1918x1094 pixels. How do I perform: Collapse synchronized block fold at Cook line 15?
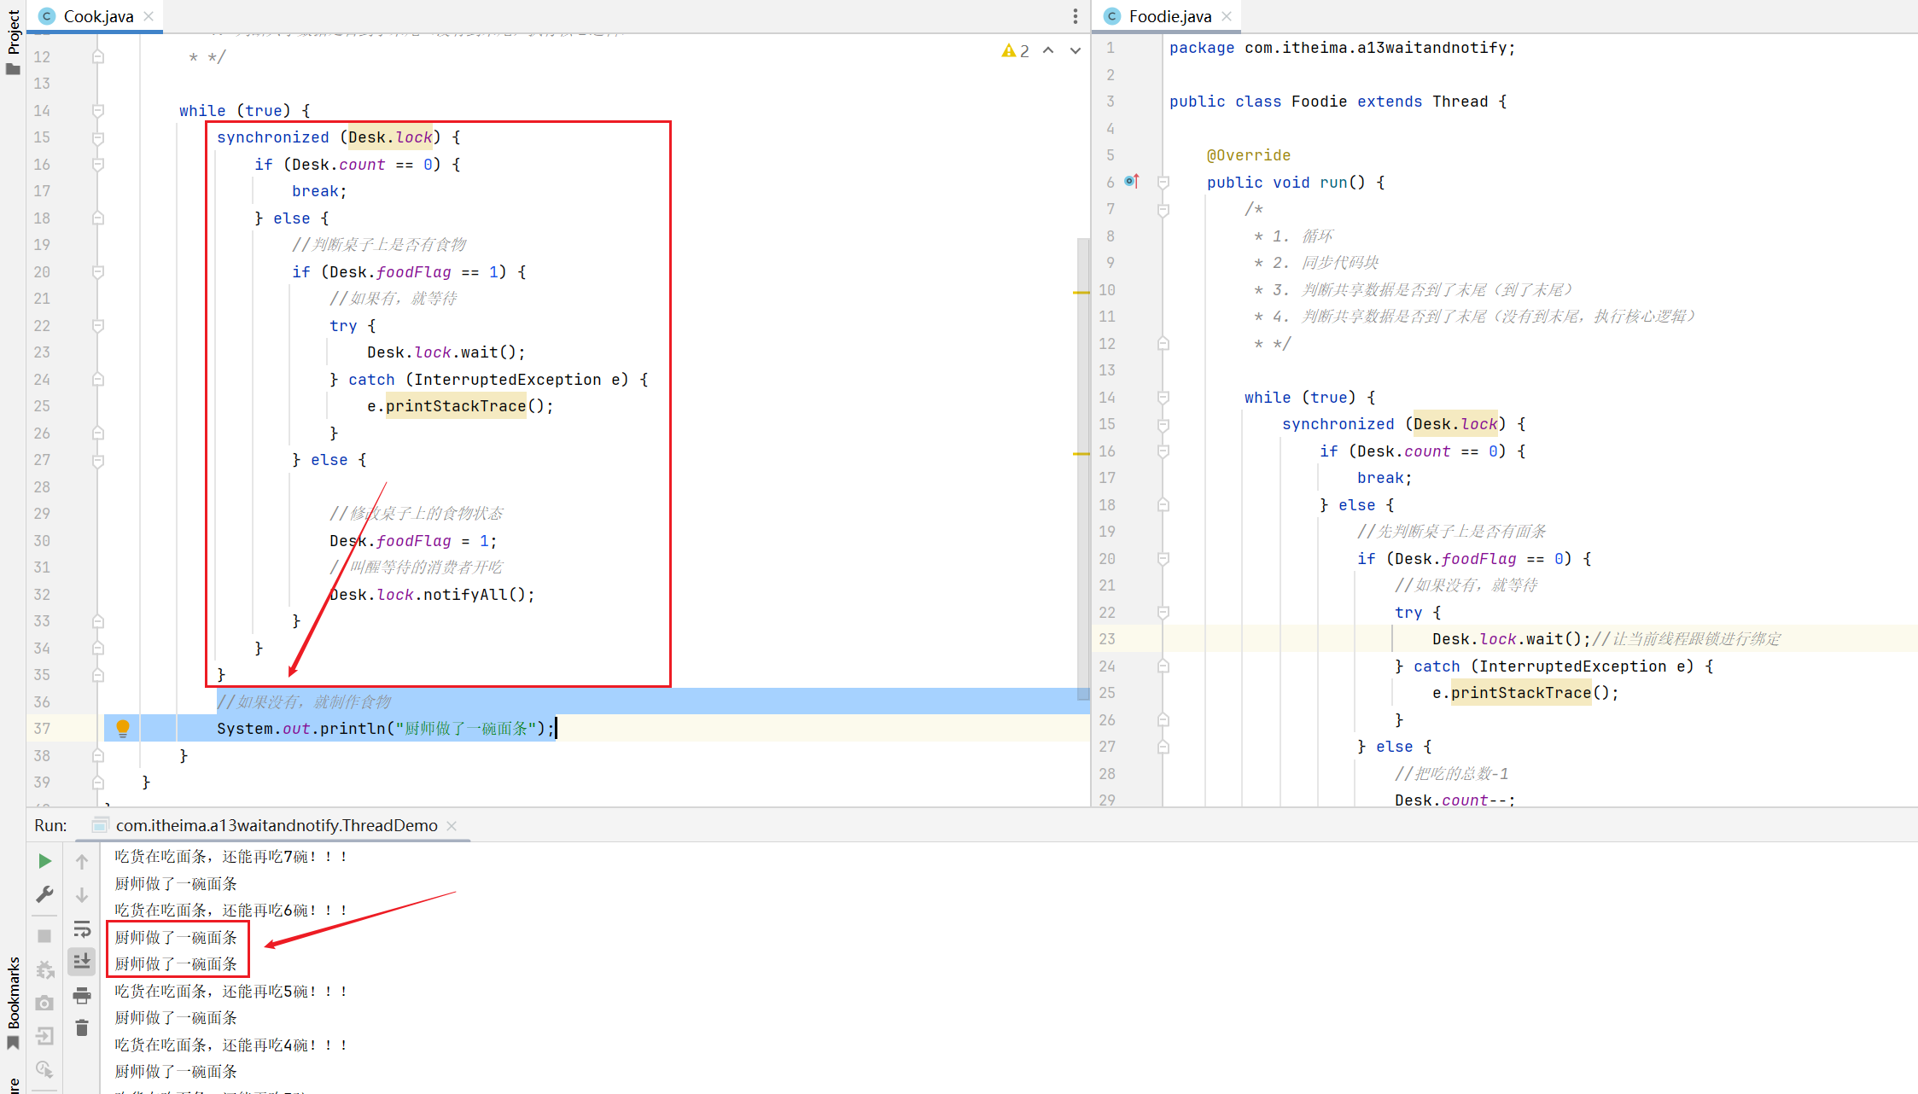tap(98, 137)
